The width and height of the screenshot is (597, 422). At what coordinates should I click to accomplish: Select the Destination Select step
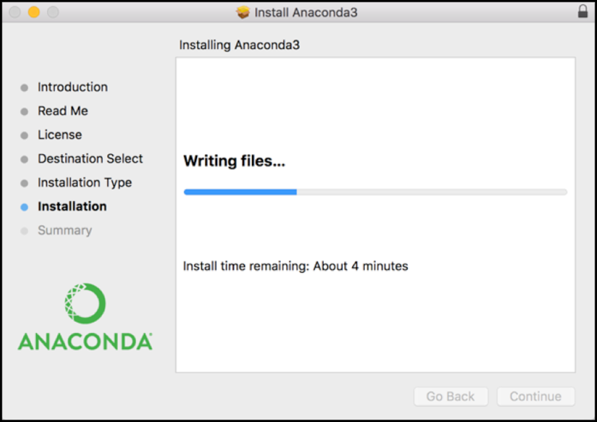(90, 159)
